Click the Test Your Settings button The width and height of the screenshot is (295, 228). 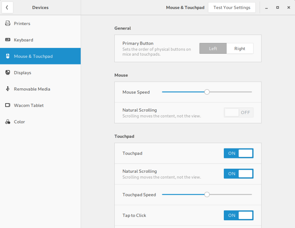232,7
